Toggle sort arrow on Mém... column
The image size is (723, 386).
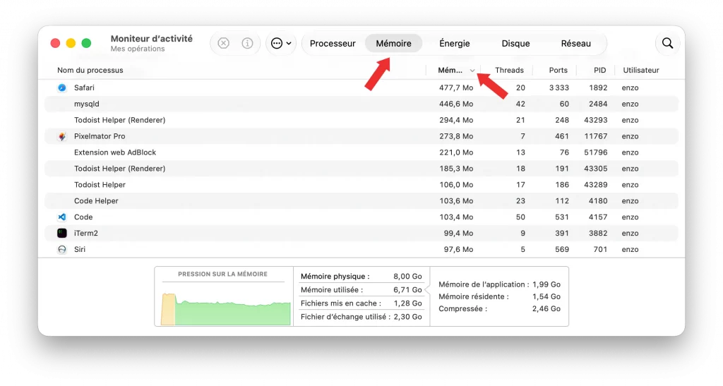point(472,71)
